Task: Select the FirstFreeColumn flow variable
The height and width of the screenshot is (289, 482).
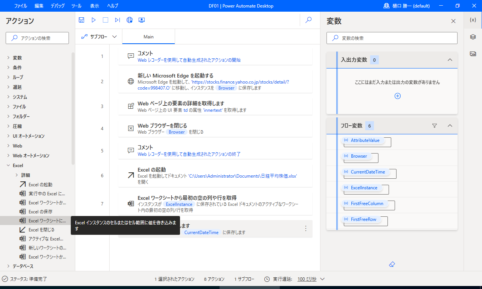Action: pos(365,204)
